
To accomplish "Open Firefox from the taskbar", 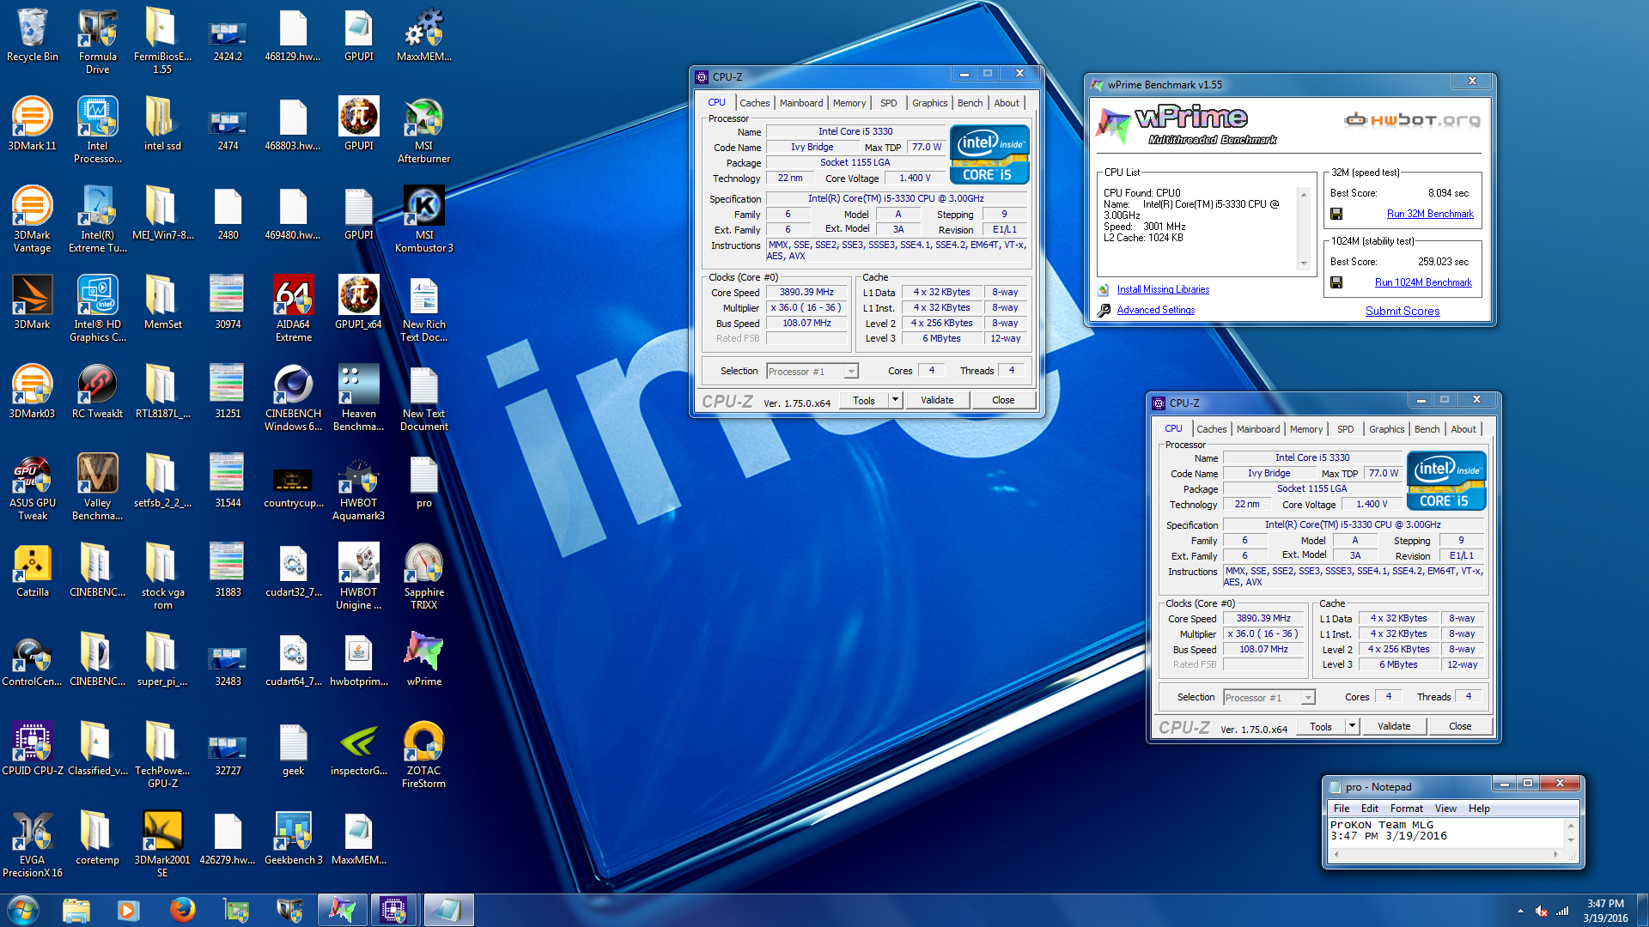I will [x=182, y=910].
